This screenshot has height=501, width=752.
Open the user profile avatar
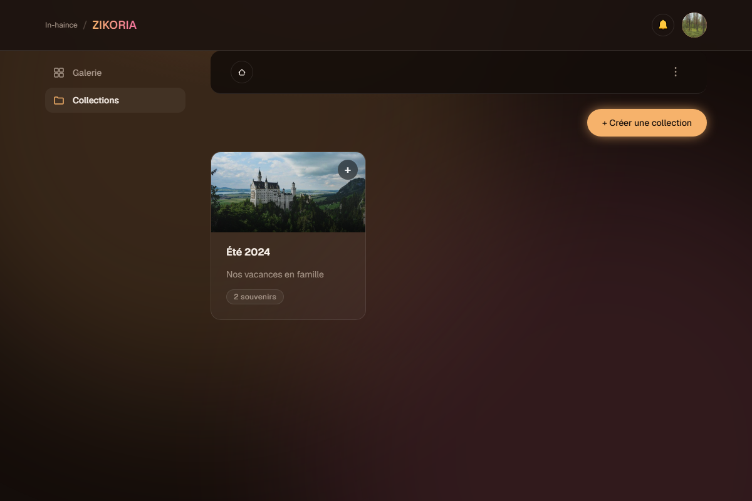(x=694, y=25)
